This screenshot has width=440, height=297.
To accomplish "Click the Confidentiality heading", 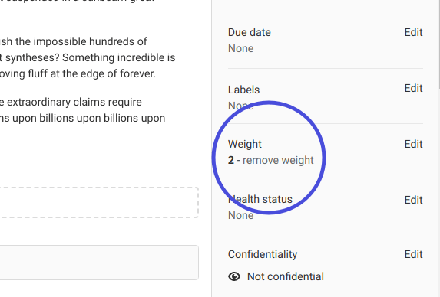I will (263, 254).
